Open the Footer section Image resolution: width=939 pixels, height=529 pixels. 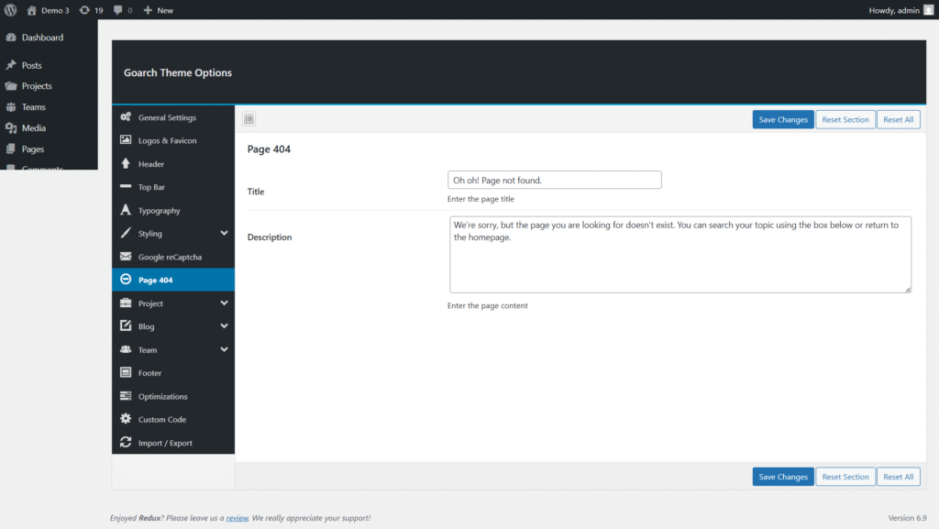point(173,373)
